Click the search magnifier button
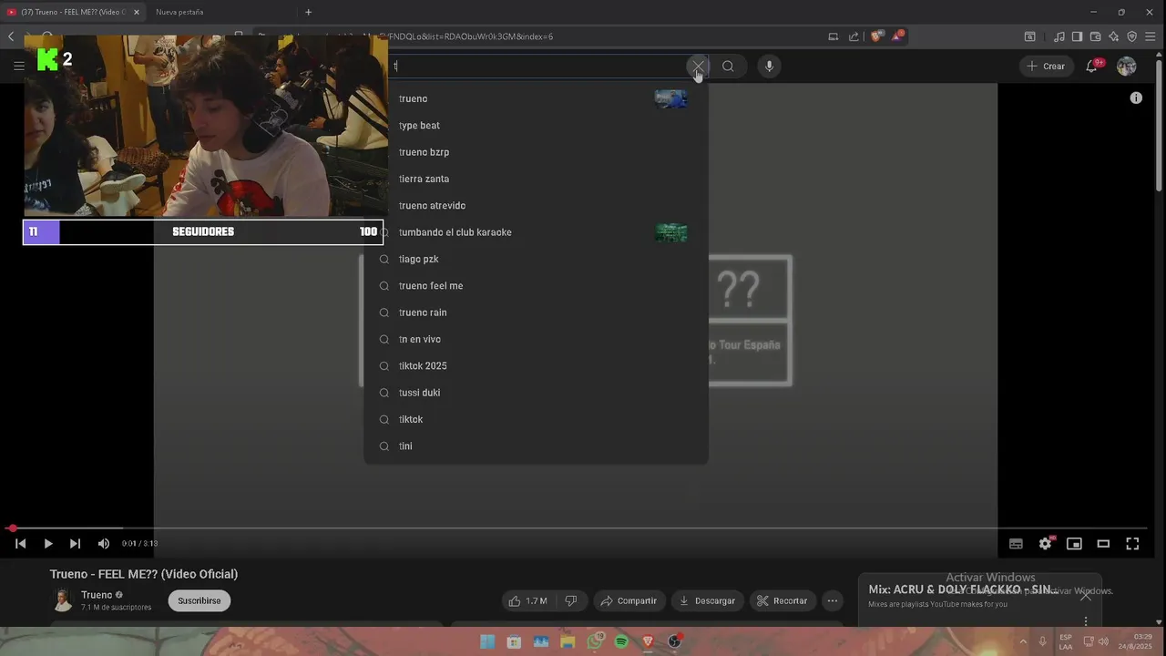 pos(728,66)
